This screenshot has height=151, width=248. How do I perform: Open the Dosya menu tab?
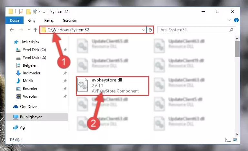(x=15, y=20)
